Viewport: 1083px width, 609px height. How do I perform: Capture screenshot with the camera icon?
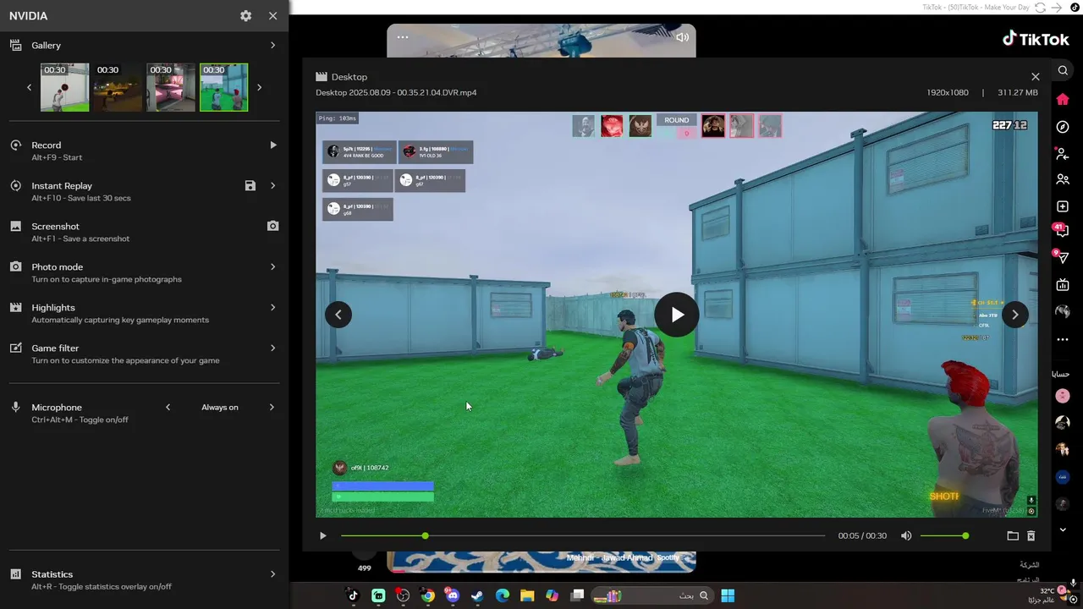272,226
